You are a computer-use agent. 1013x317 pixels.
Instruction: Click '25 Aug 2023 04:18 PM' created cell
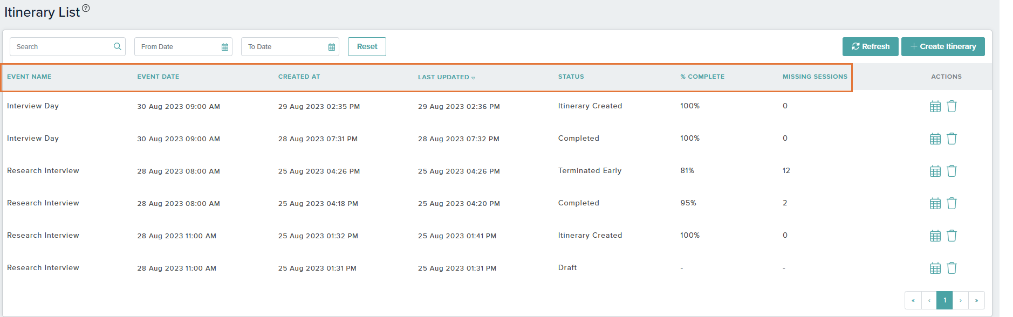(318, 204)
